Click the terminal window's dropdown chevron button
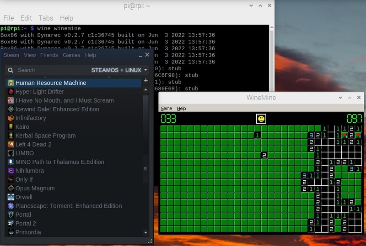The height and width of the screenshot is (246, 366). coord(251,5)
